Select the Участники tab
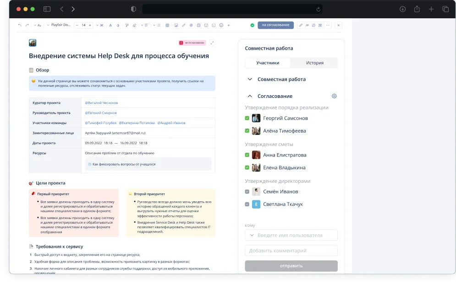Image resolution: width=456 pixels, height=284 pixels. click(x=268, y=63)
